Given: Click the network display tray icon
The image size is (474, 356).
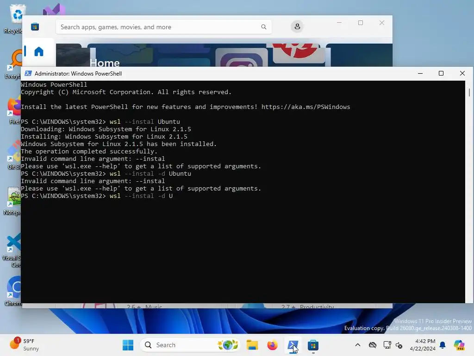Looking at the screenshot, I should click(x=387, y=345).
